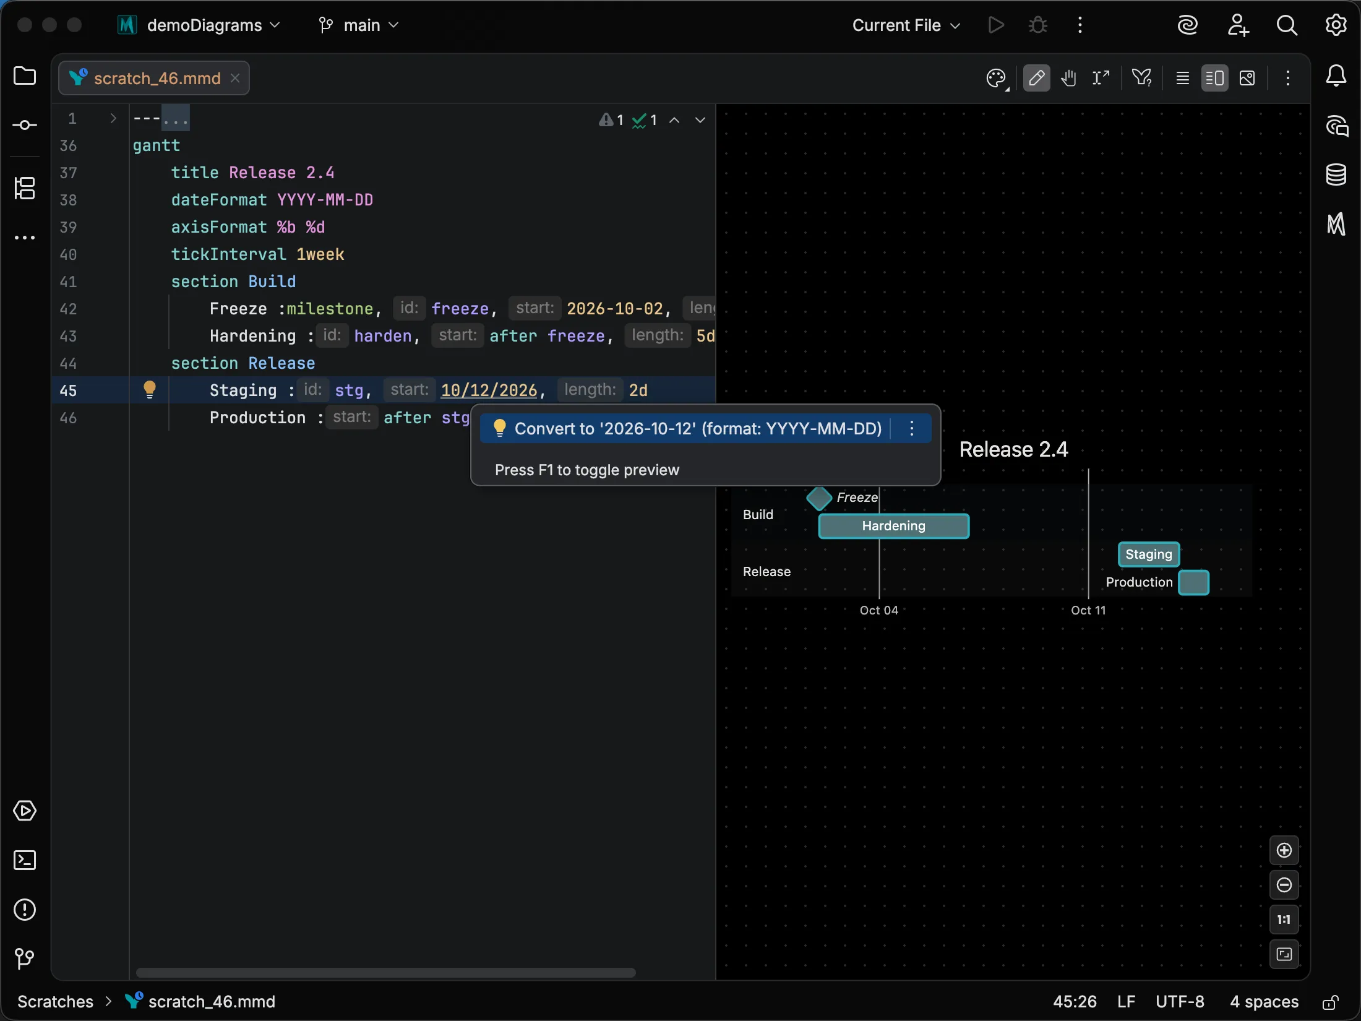
Task: Reset the preview zoom to 1:1
Action: [1284, 920]
